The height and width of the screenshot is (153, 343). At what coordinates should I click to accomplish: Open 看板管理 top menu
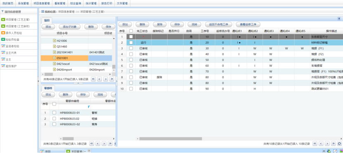60,3
